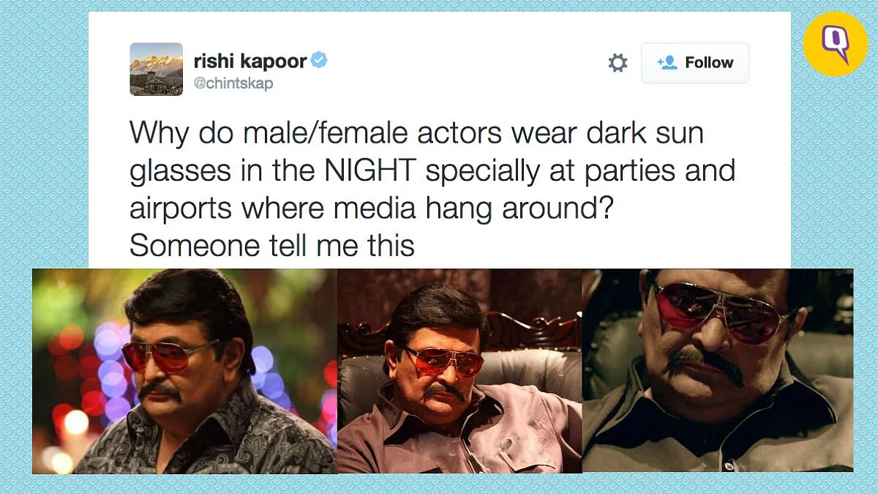Click the line 'Someone tell me this'
This screenshot has width=878, height=494.
point(272,246)
